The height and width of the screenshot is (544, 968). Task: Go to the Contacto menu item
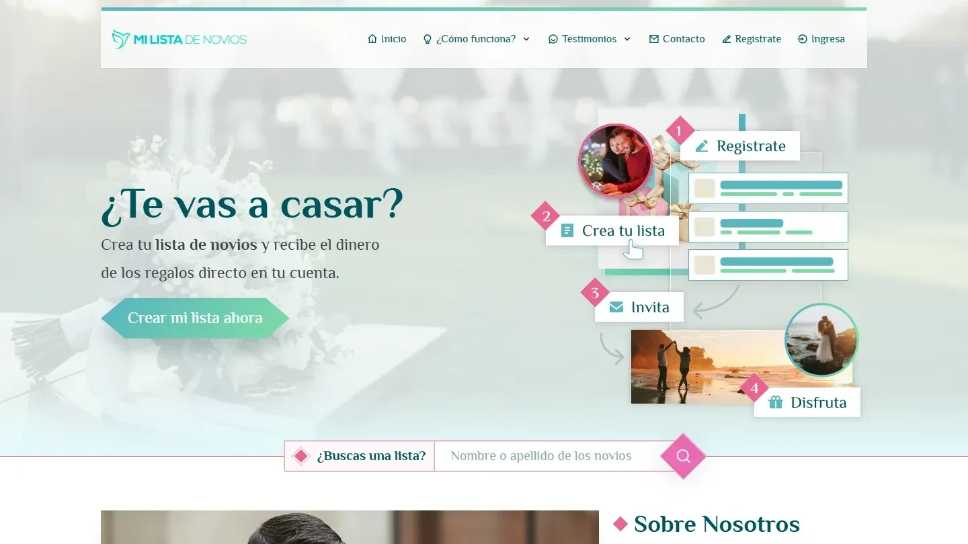coord(677,39)
